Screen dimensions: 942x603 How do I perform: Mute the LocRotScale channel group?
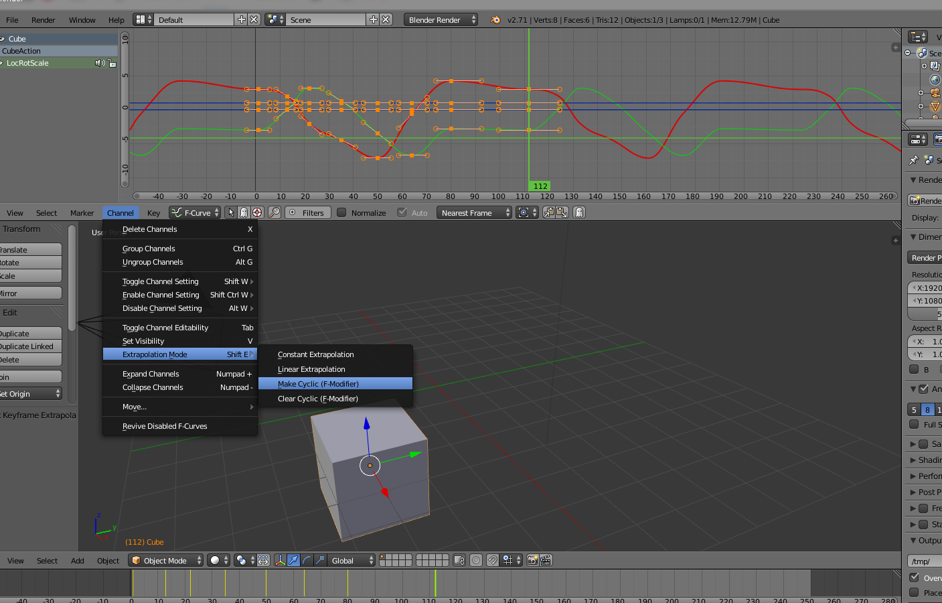tap(100, 63)
